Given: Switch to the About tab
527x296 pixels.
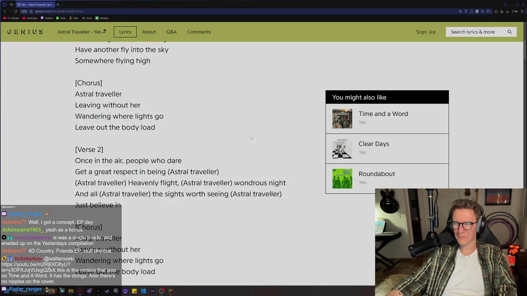Looking at the screenshot, I should (x=149, y=32).
